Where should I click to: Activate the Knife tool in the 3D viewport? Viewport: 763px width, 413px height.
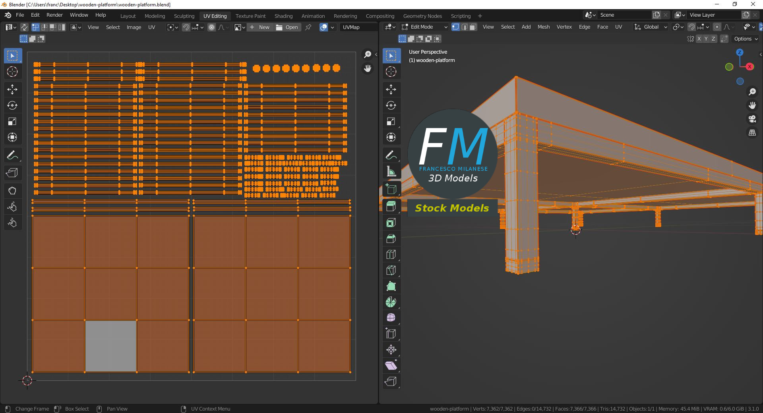[x=391, y=270]
